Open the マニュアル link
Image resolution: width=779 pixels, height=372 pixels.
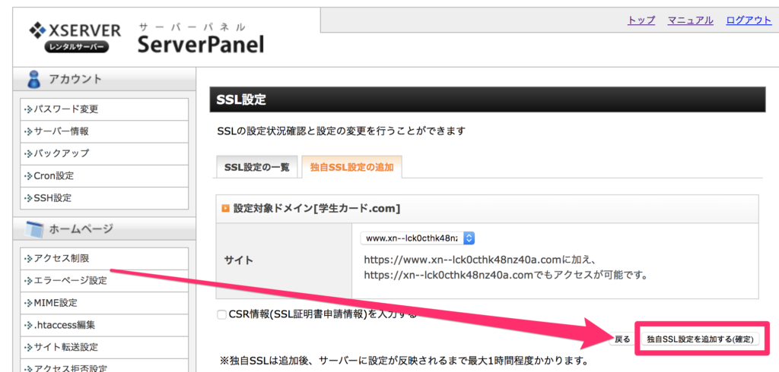pyautogui.click(x=691, y=20)
